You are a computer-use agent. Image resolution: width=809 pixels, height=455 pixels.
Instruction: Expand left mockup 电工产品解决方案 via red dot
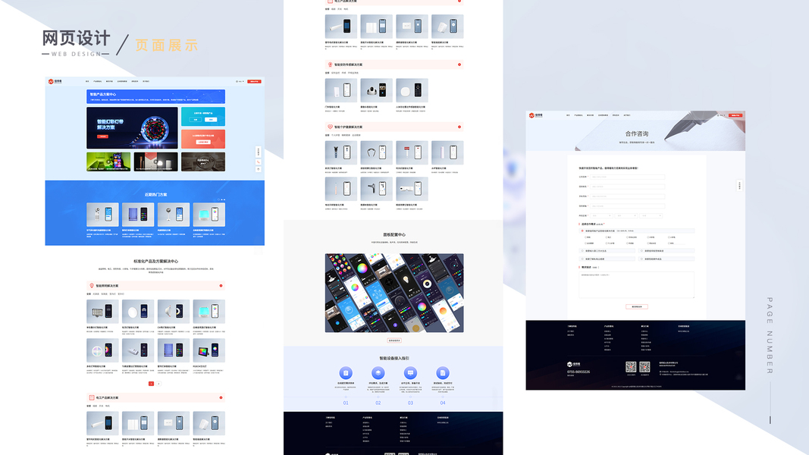coord(221,397)
